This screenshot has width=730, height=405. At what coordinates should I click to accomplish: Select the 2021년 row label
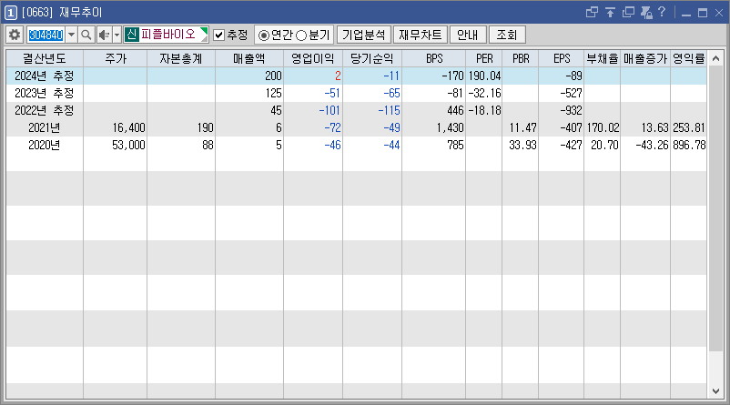(x=45, y=127)
